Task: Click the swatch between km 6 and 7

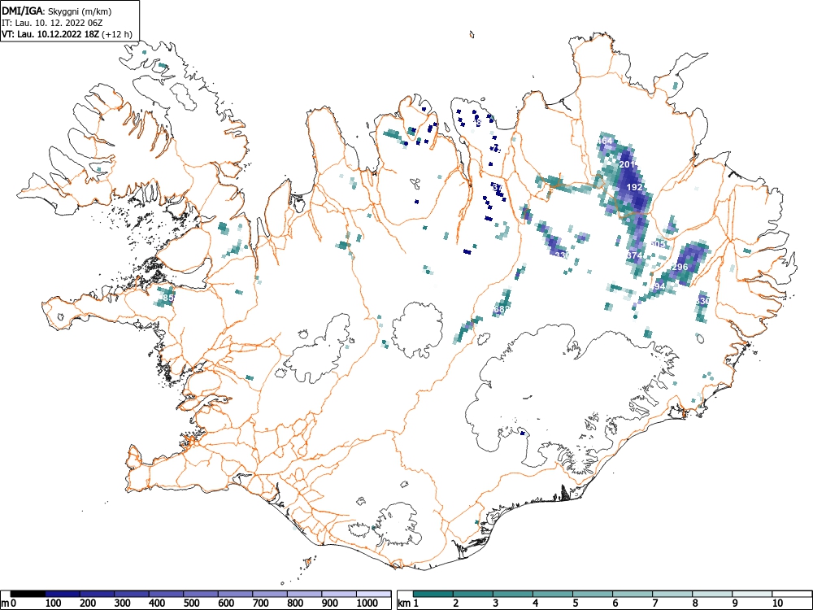Action: click(633, 594)
